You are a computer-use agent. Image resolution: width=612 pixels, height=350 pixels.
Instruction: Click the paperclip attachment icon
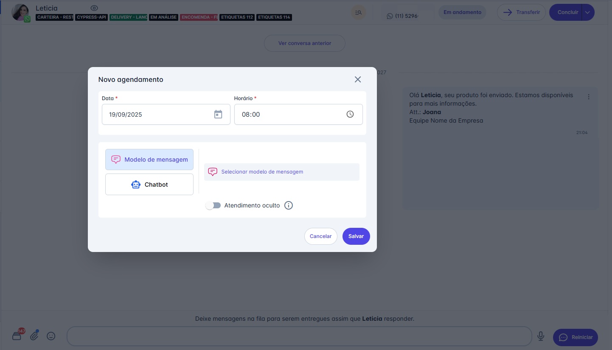[34, 336]
